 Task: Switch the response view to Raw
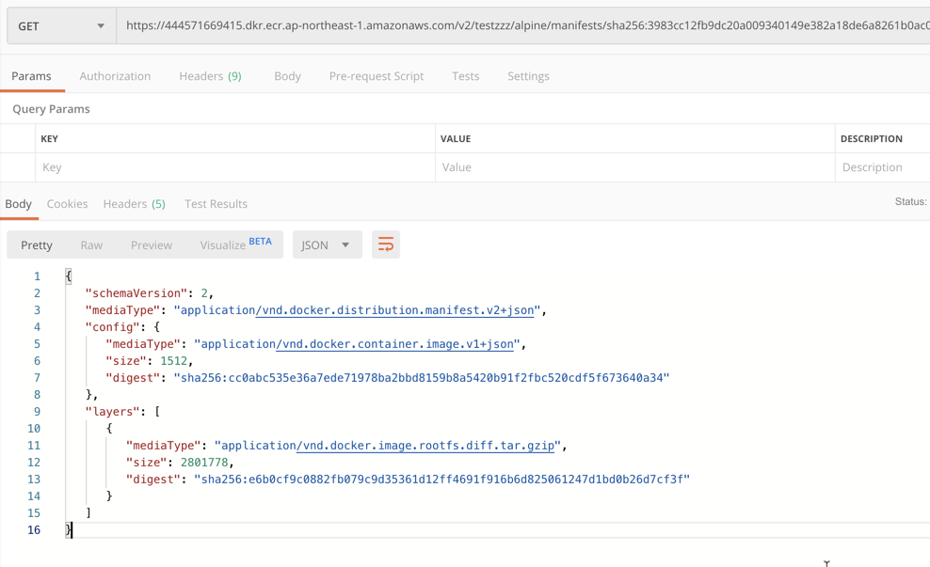click(91, 244)
